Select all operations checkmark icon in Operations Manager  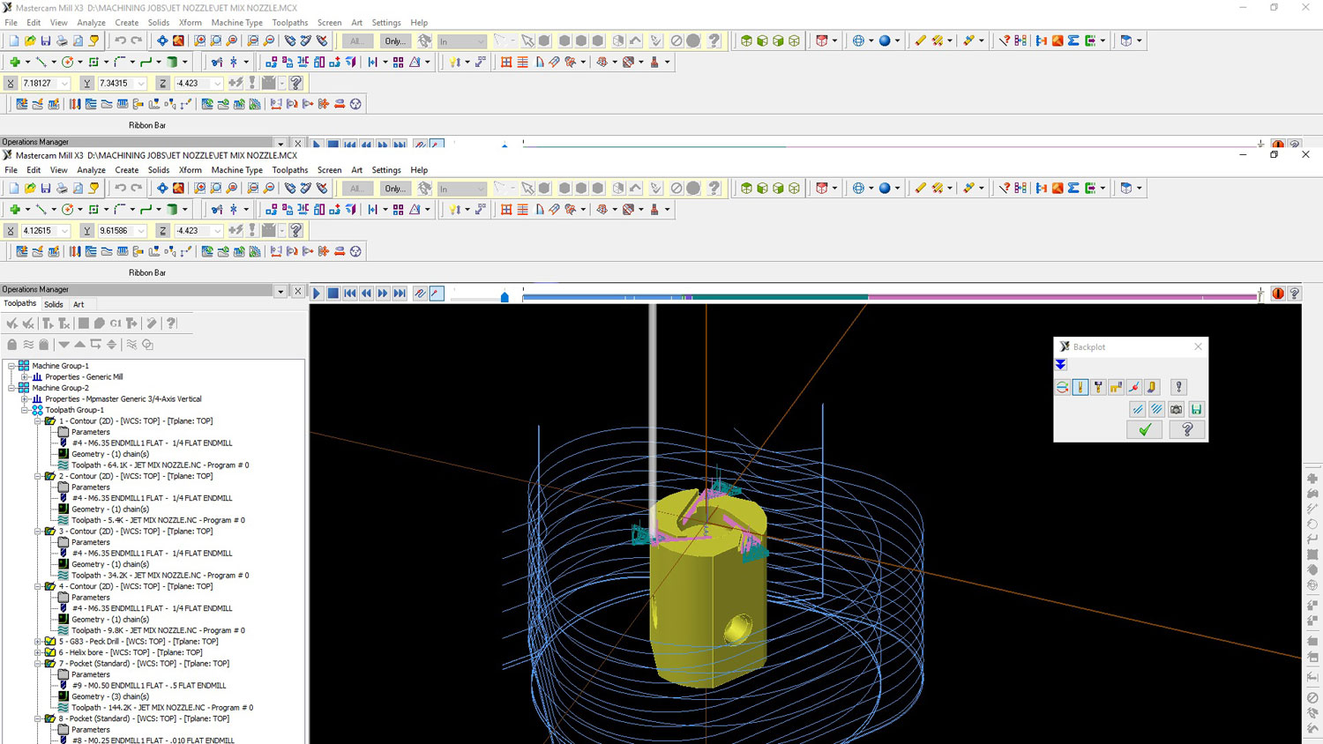[x=12, y=324]
